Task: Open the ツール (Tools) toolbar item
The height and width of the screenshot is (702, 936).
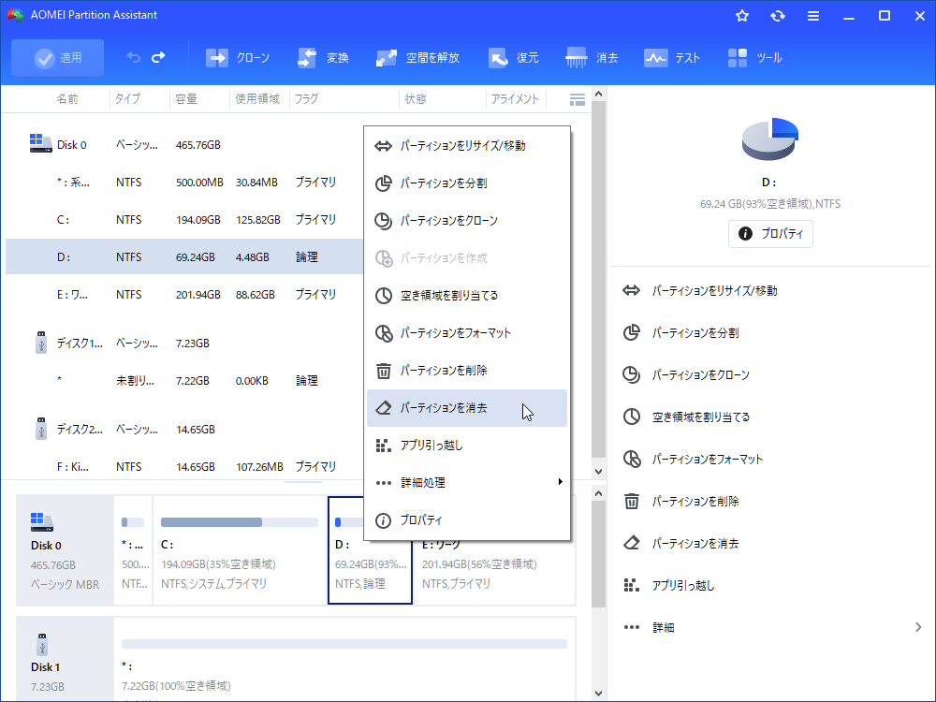Action: click(x=754, y=58)
